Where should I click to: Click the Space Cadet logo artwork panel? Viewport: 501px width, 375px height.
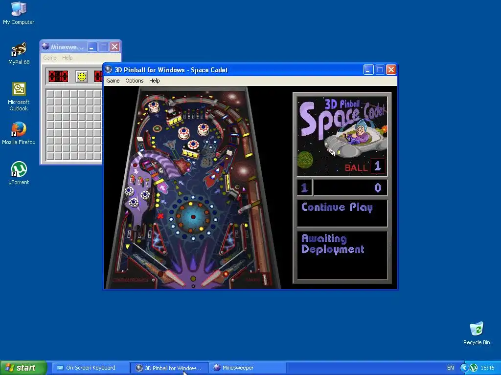(342, 136)
